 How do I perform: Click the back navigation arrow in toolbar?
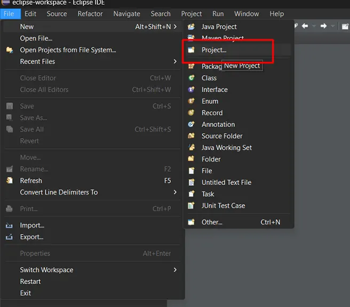coord(305,26)
